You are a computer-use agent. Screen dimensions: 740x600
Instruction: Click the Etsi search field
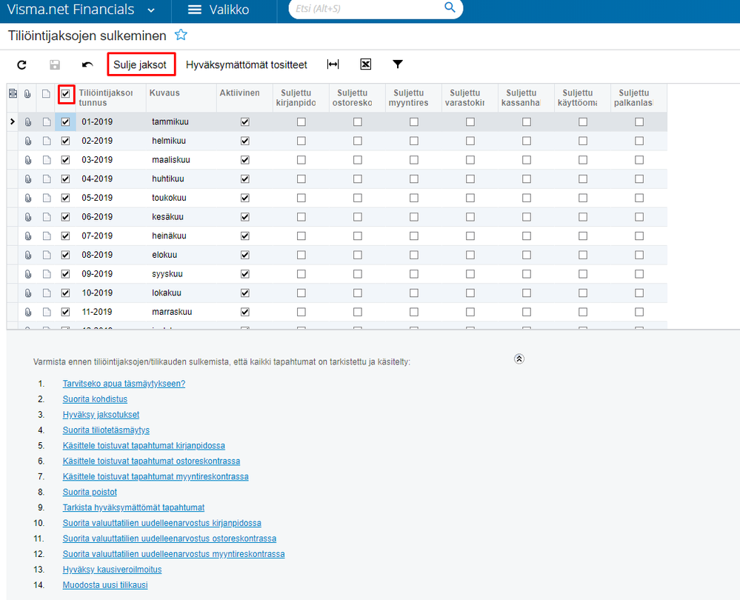(367, 8)
